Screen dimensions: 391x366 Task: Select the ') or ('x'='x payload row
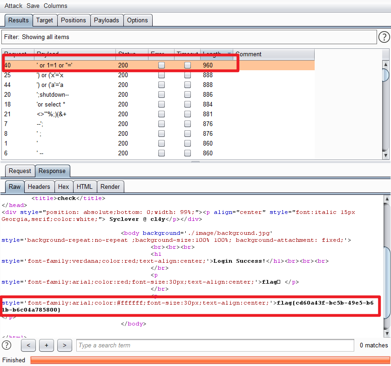pos(158,75)
